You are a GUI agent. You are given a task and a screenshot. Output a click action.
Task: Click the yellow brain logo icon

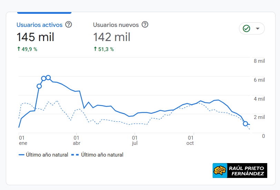[x=220, y=171]
